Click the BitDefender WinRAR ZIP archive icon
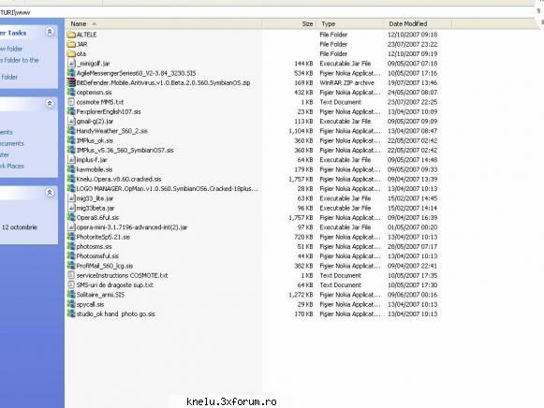 coord(71,83)
